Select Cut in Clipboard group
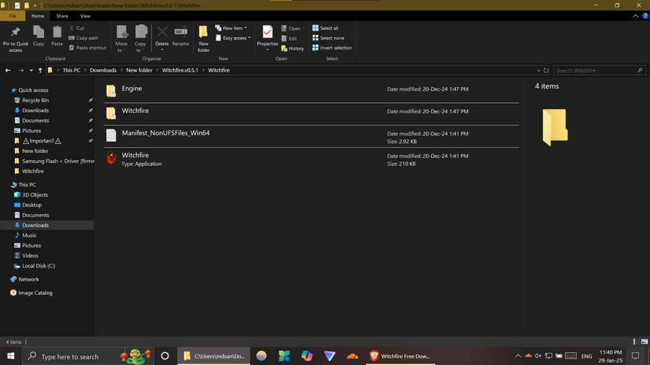 (x=77, y=28)
